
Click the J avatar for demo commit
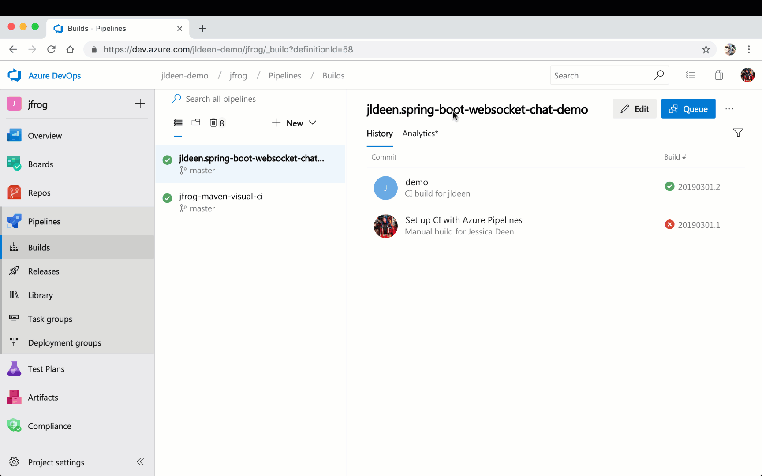pos(385,188)
